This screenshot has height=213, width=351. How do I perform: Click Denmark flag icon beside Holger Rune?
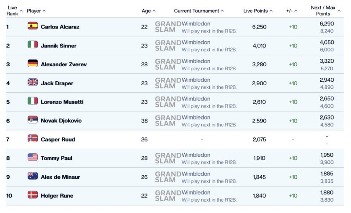coord(32,195)
